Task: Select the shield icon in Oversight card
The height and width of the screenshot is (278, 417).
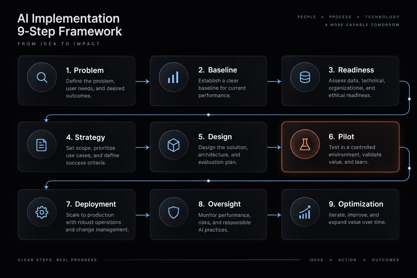Action: pyautogui.click(x=173, y=212)
